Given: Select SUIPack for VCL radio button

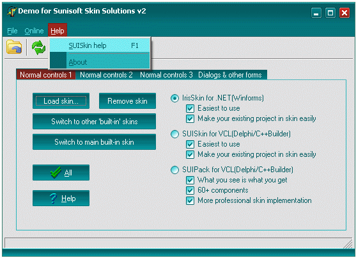Looking at the screenshot, I should point(174,170).
